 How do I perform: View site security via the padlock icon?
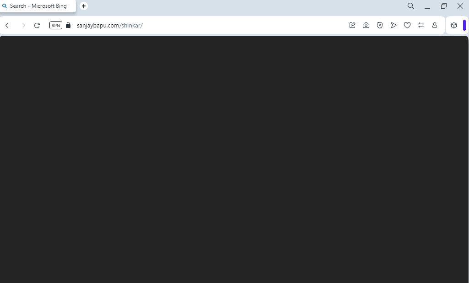point(69,25)
